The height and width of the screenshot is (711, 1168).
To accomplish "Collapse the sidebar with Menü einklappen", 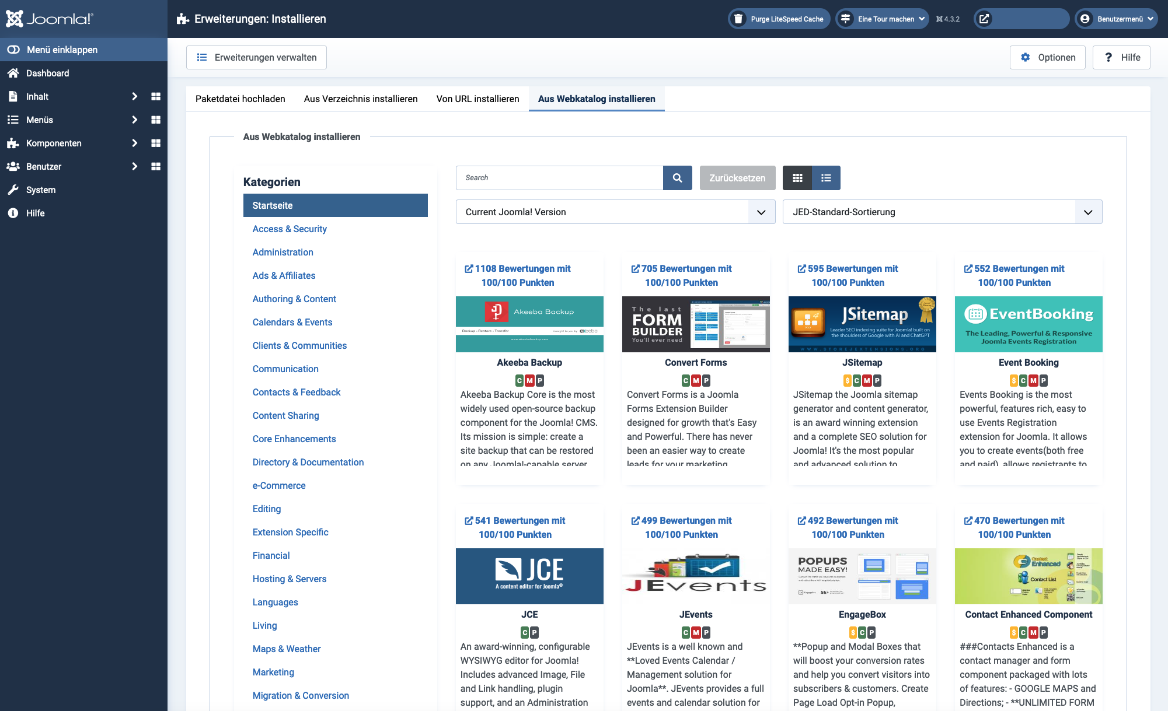I will pyautogui.click(x=83, y=50).
